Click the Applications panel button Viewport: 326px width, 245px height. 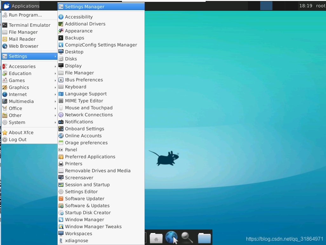(x=21, y=6)
